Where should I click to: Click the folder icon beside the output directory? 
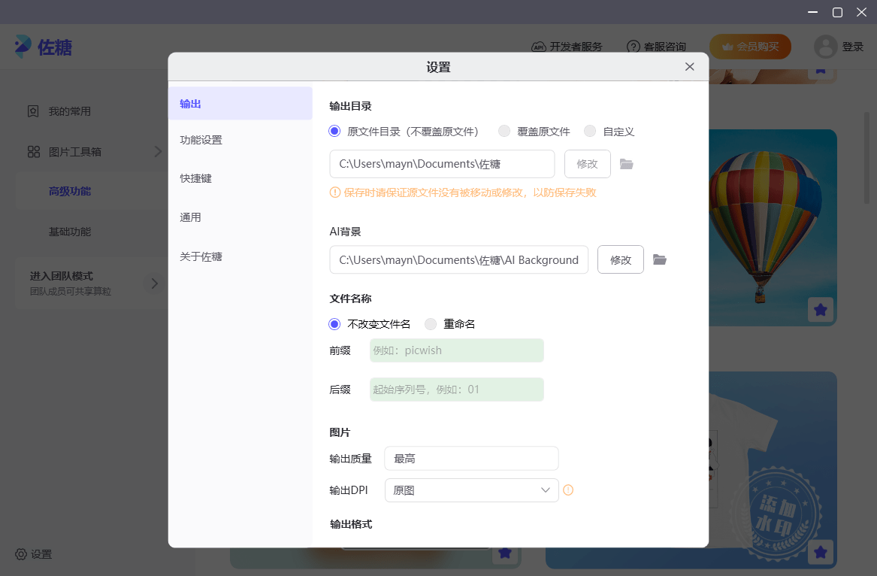[627, 163]
